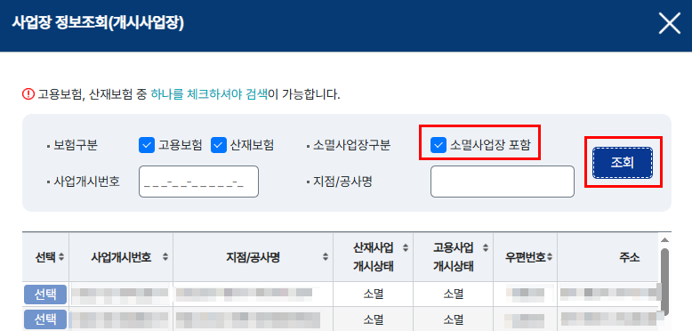The height and width of the screenshot is (331, 692).
Task: Focus the 지점/공사명 input field
Action: click(503, 182)
